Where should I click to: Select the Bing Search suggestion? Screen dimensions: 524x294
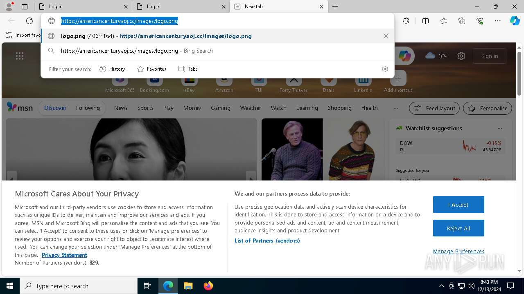pyautogui.click(x=217, y=51)
